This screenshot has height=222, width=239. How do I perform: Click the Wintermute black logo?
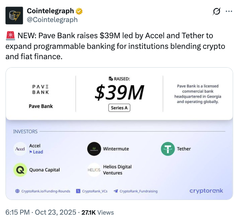[x=94, y=149]
